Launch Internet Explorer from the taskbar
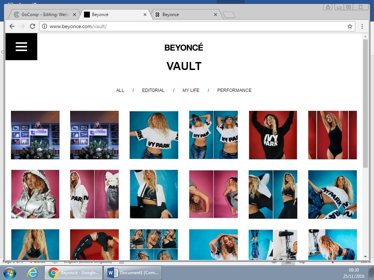Image resolution: width=374 pixels, height=280 pixels. [x=33, y=273]
